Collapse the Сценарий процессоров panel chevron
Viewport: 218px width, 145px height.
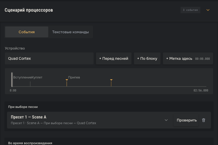tap(208, 10)
